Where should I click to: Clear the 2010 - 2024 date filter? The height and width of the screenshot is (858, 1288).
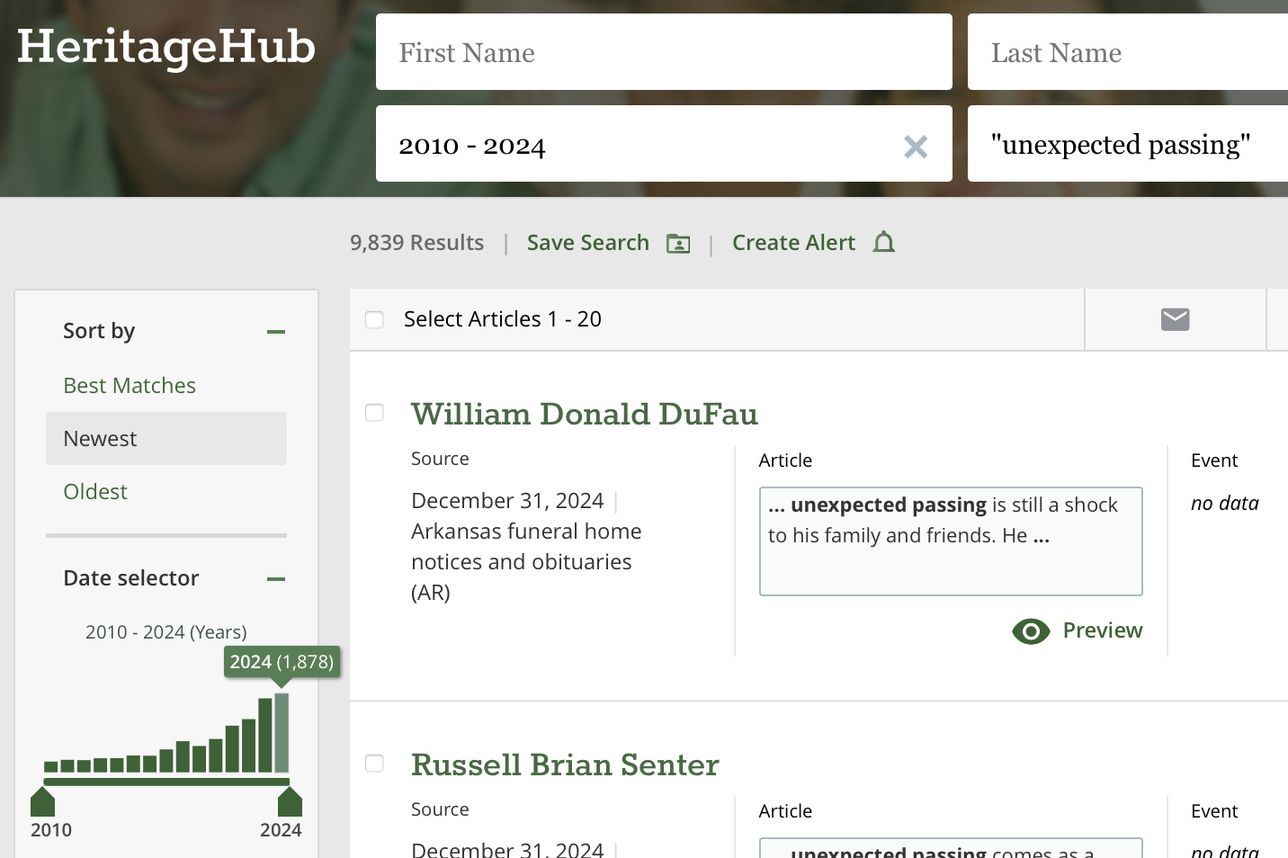point(916,147)
